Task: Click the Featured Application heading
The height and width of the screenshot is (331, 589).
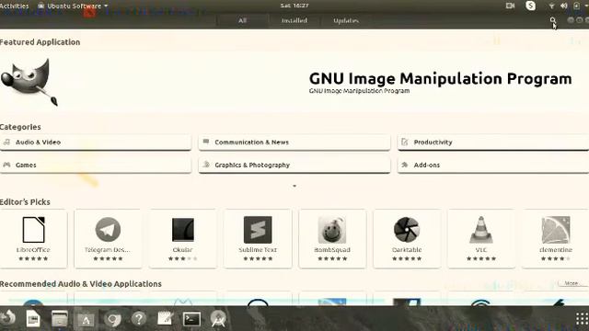Action: (40, 42)
